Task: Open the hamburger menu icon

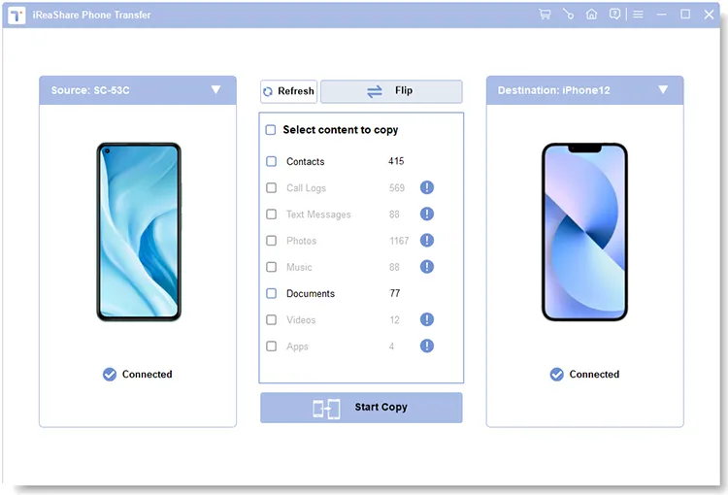Action: (639, 15)
